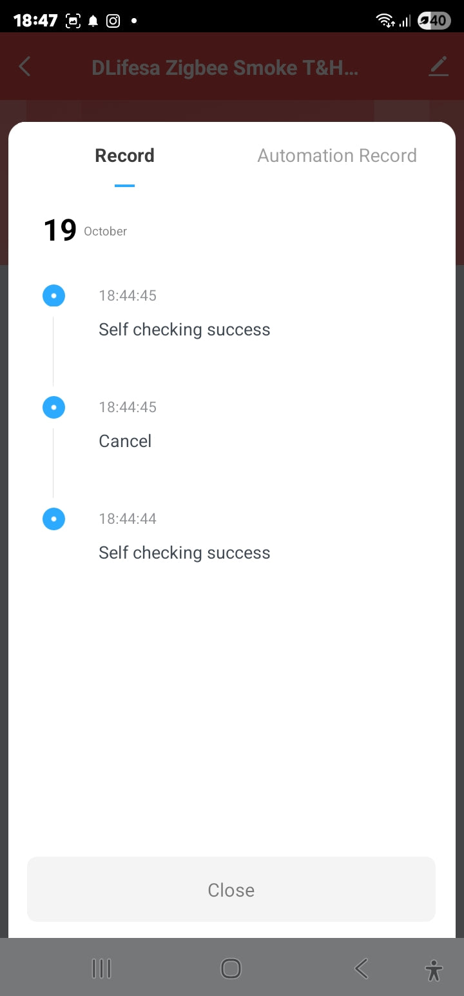Tap the Wi-Fi status icon
This screenshot has width=464, height=996.
tap(385, 21)
